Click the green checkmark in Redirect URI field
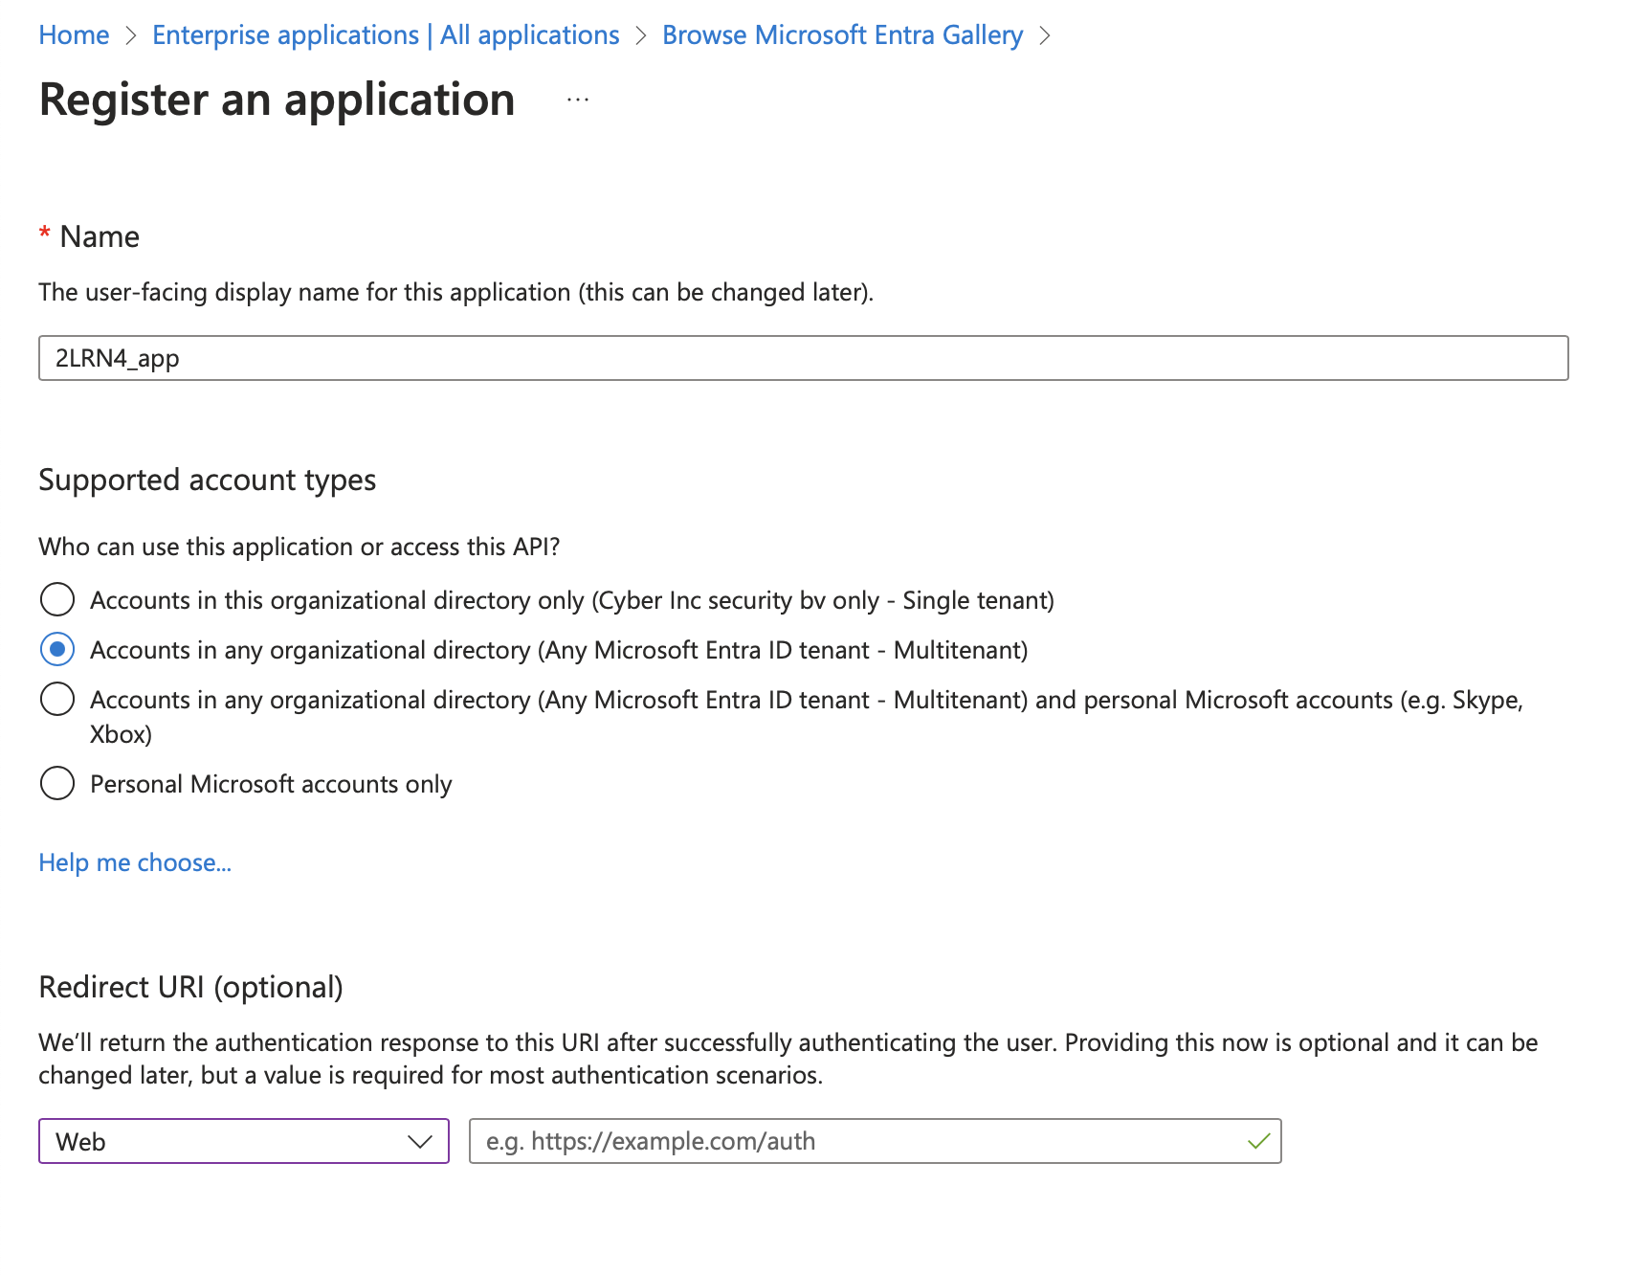Viewport: 1642px width, 1275px height. (x=1258, y=1141)
